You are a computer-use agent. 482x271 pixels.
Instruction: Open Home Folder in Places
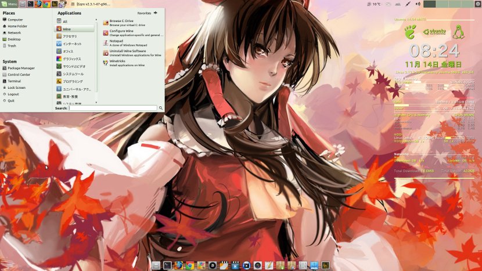[15, 26]
